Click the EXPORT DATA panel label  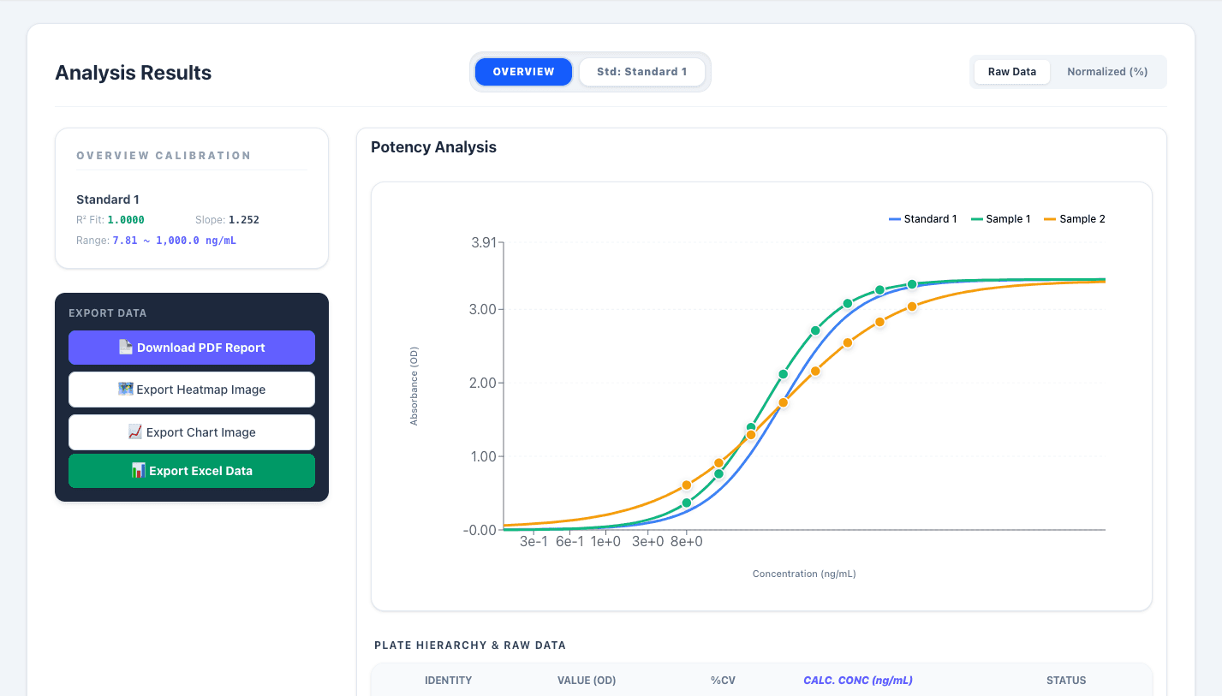pyautogui.click(x=108, y=313)
